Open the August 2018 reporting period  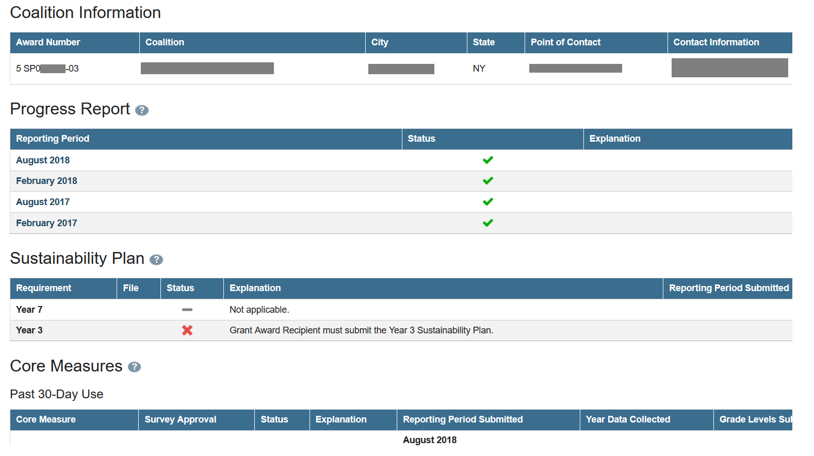pos(43,160)
